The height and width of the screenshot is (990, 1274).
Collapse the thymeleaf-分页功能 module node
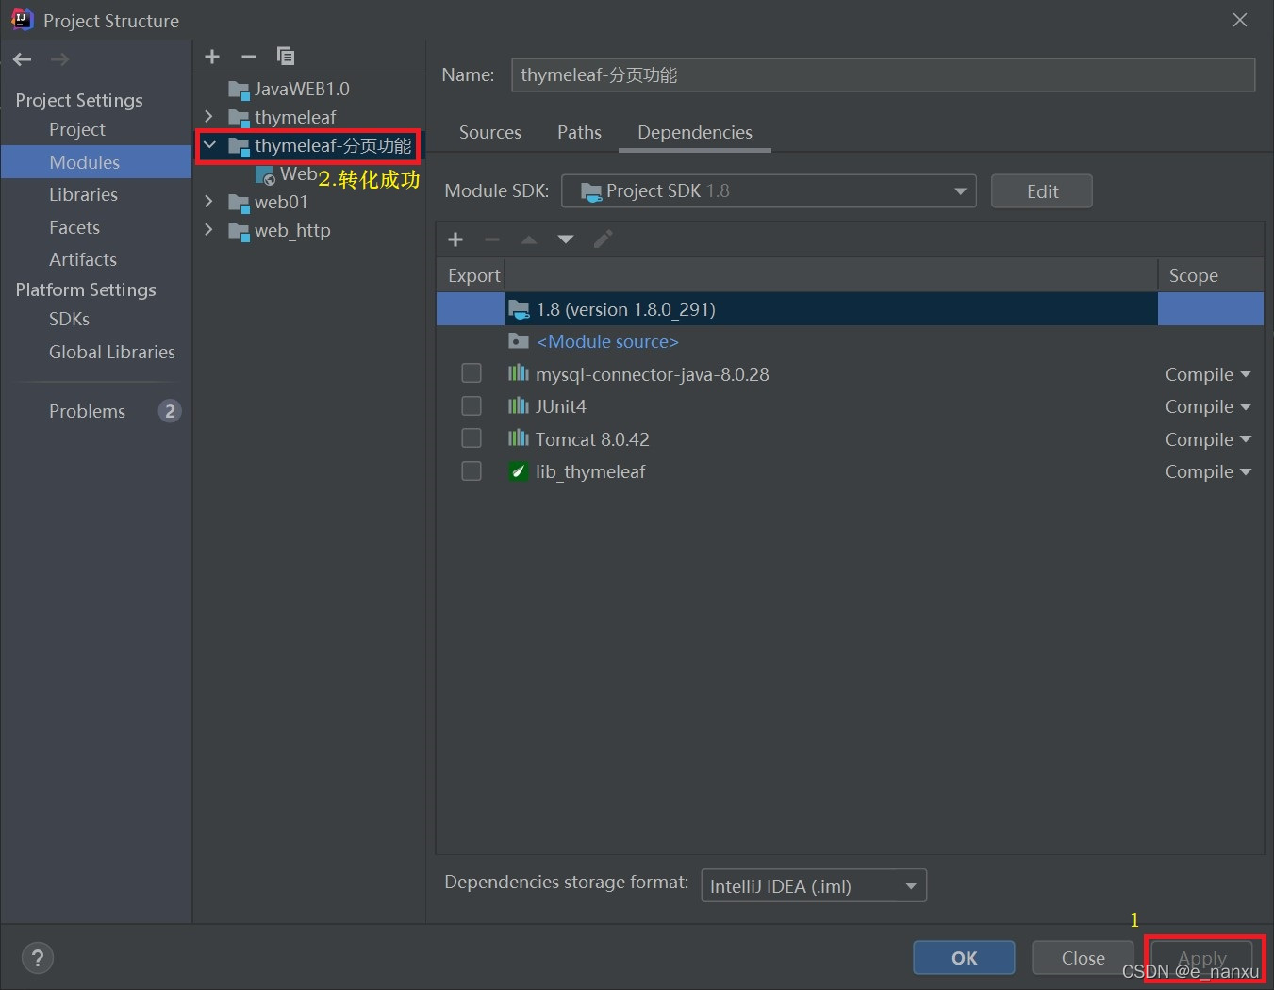(x=209, y=145)
